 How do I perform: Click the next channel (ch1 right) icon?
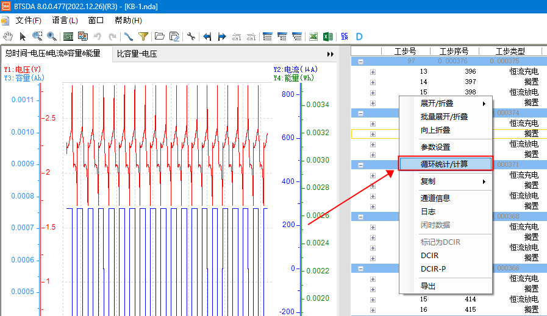251,37
